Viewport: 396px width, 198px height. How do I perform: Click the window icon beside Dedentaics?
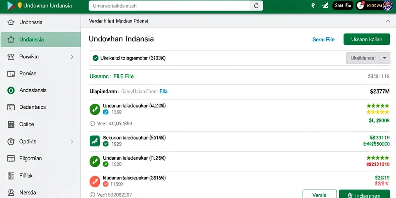[x=11, y=107]
